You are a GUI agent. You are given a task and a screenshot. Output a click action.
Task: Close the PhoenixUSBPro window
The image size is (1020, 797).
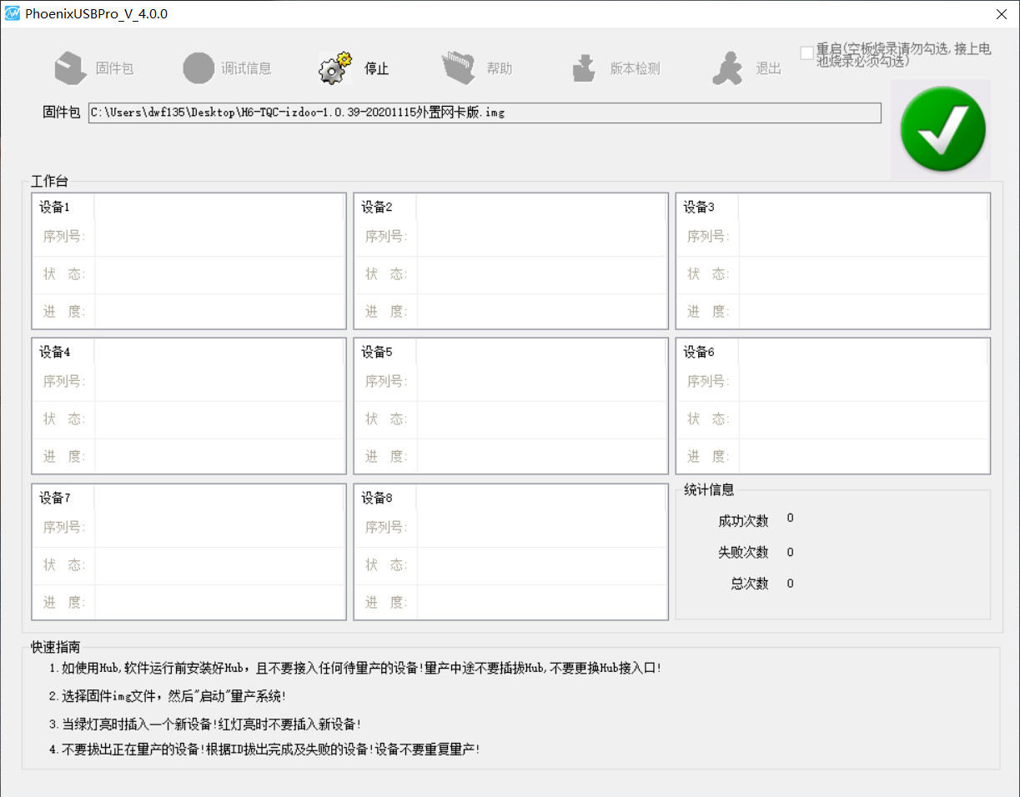click(1001, 13)
